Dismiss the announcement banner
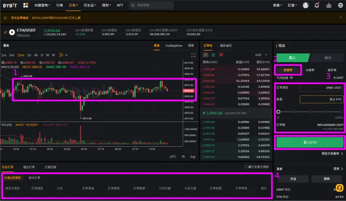Image resolution: width=346 pixels, height=201 pixels. pyautogui.click(x=340, y=17)
